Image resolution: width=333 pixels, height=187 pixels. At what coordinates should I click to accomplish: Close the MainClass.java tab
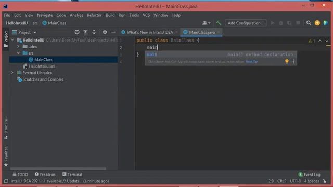point(219,32)
